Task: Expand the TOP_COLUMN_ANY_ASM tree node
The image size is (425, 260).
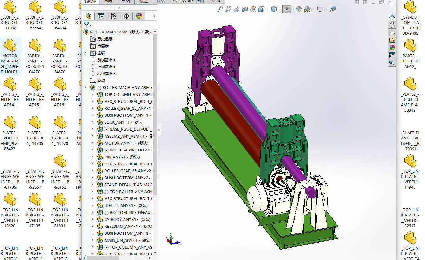Action: tap(92, 94)
